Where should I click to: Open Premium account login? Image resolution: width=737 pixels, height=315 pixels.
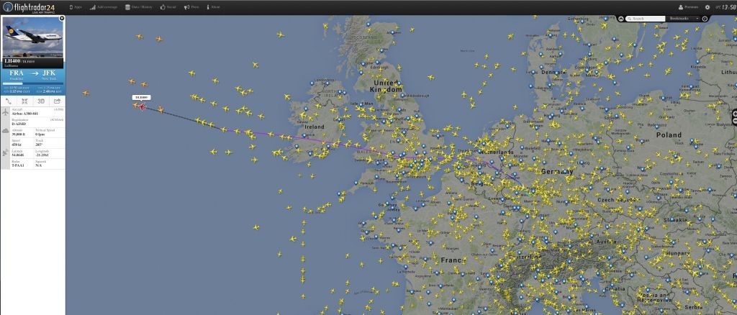(x=688, y=7)
